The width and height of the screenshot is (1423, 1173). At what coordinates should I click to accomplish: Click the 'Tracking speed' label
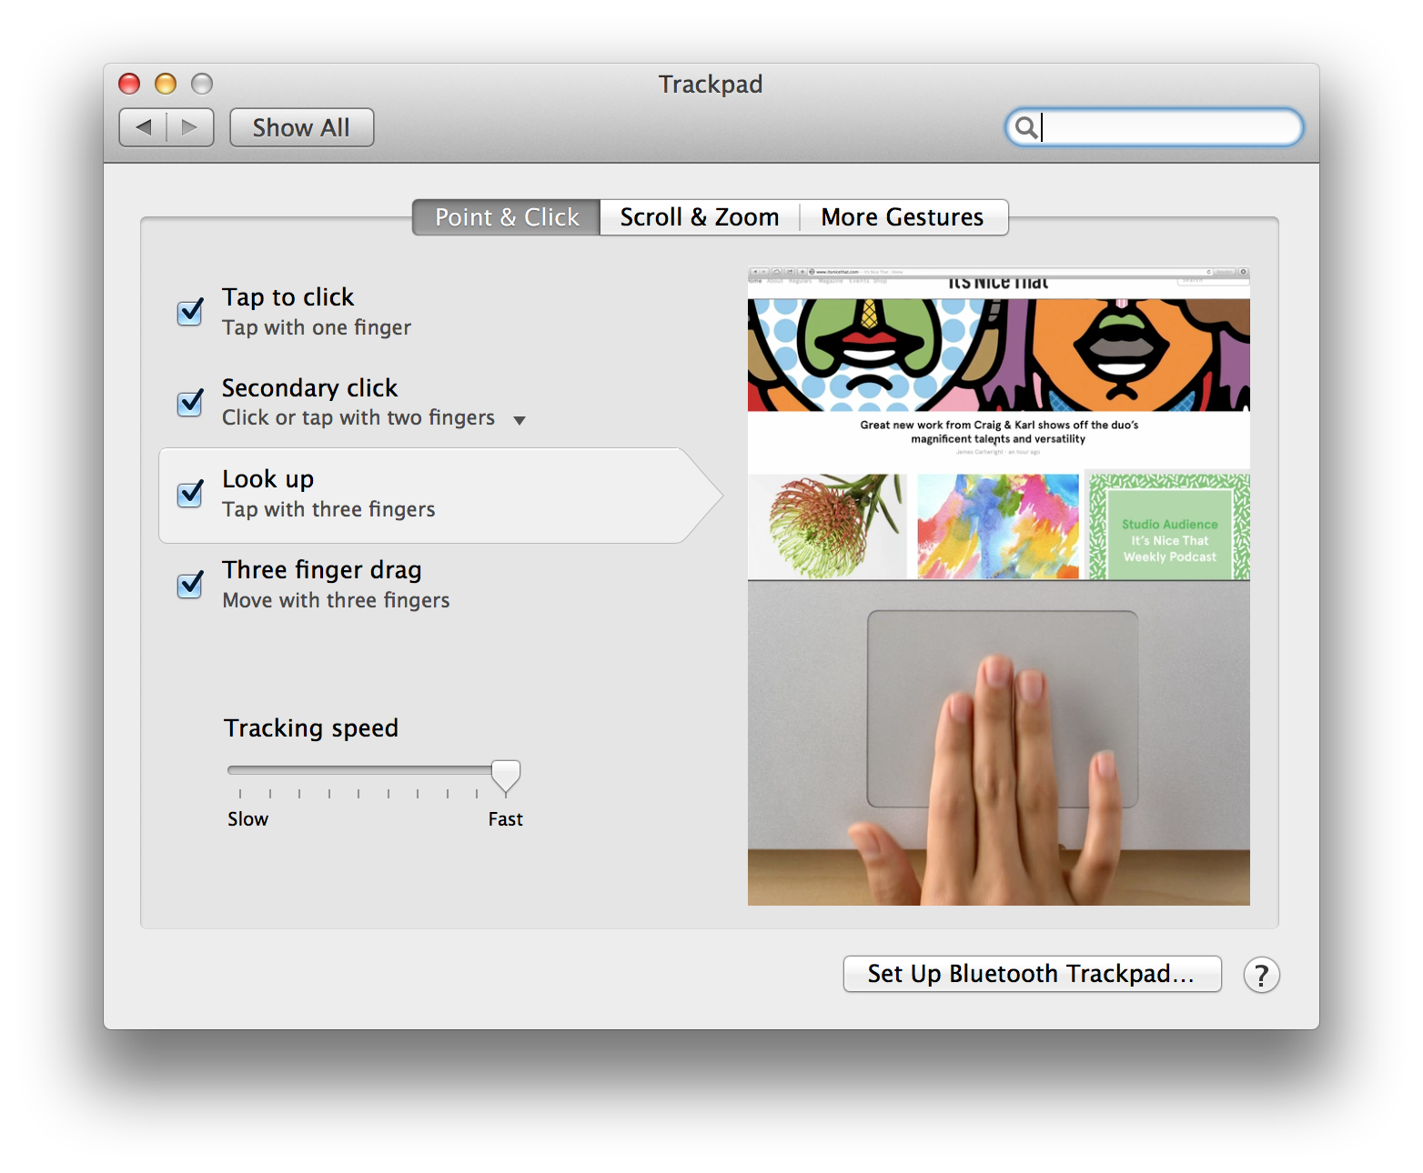311,728
